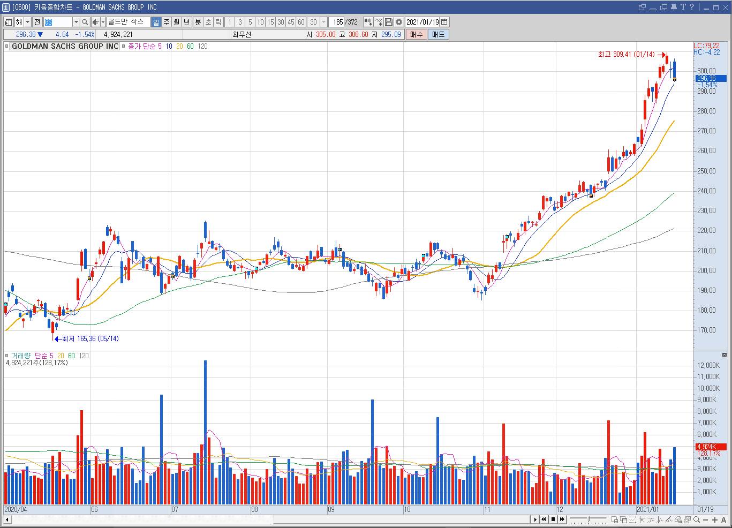Image resolution: width=732 pixels, height=528 pixels.
Task: Click the pushpin icon in title bar
Action: (674, 7)
